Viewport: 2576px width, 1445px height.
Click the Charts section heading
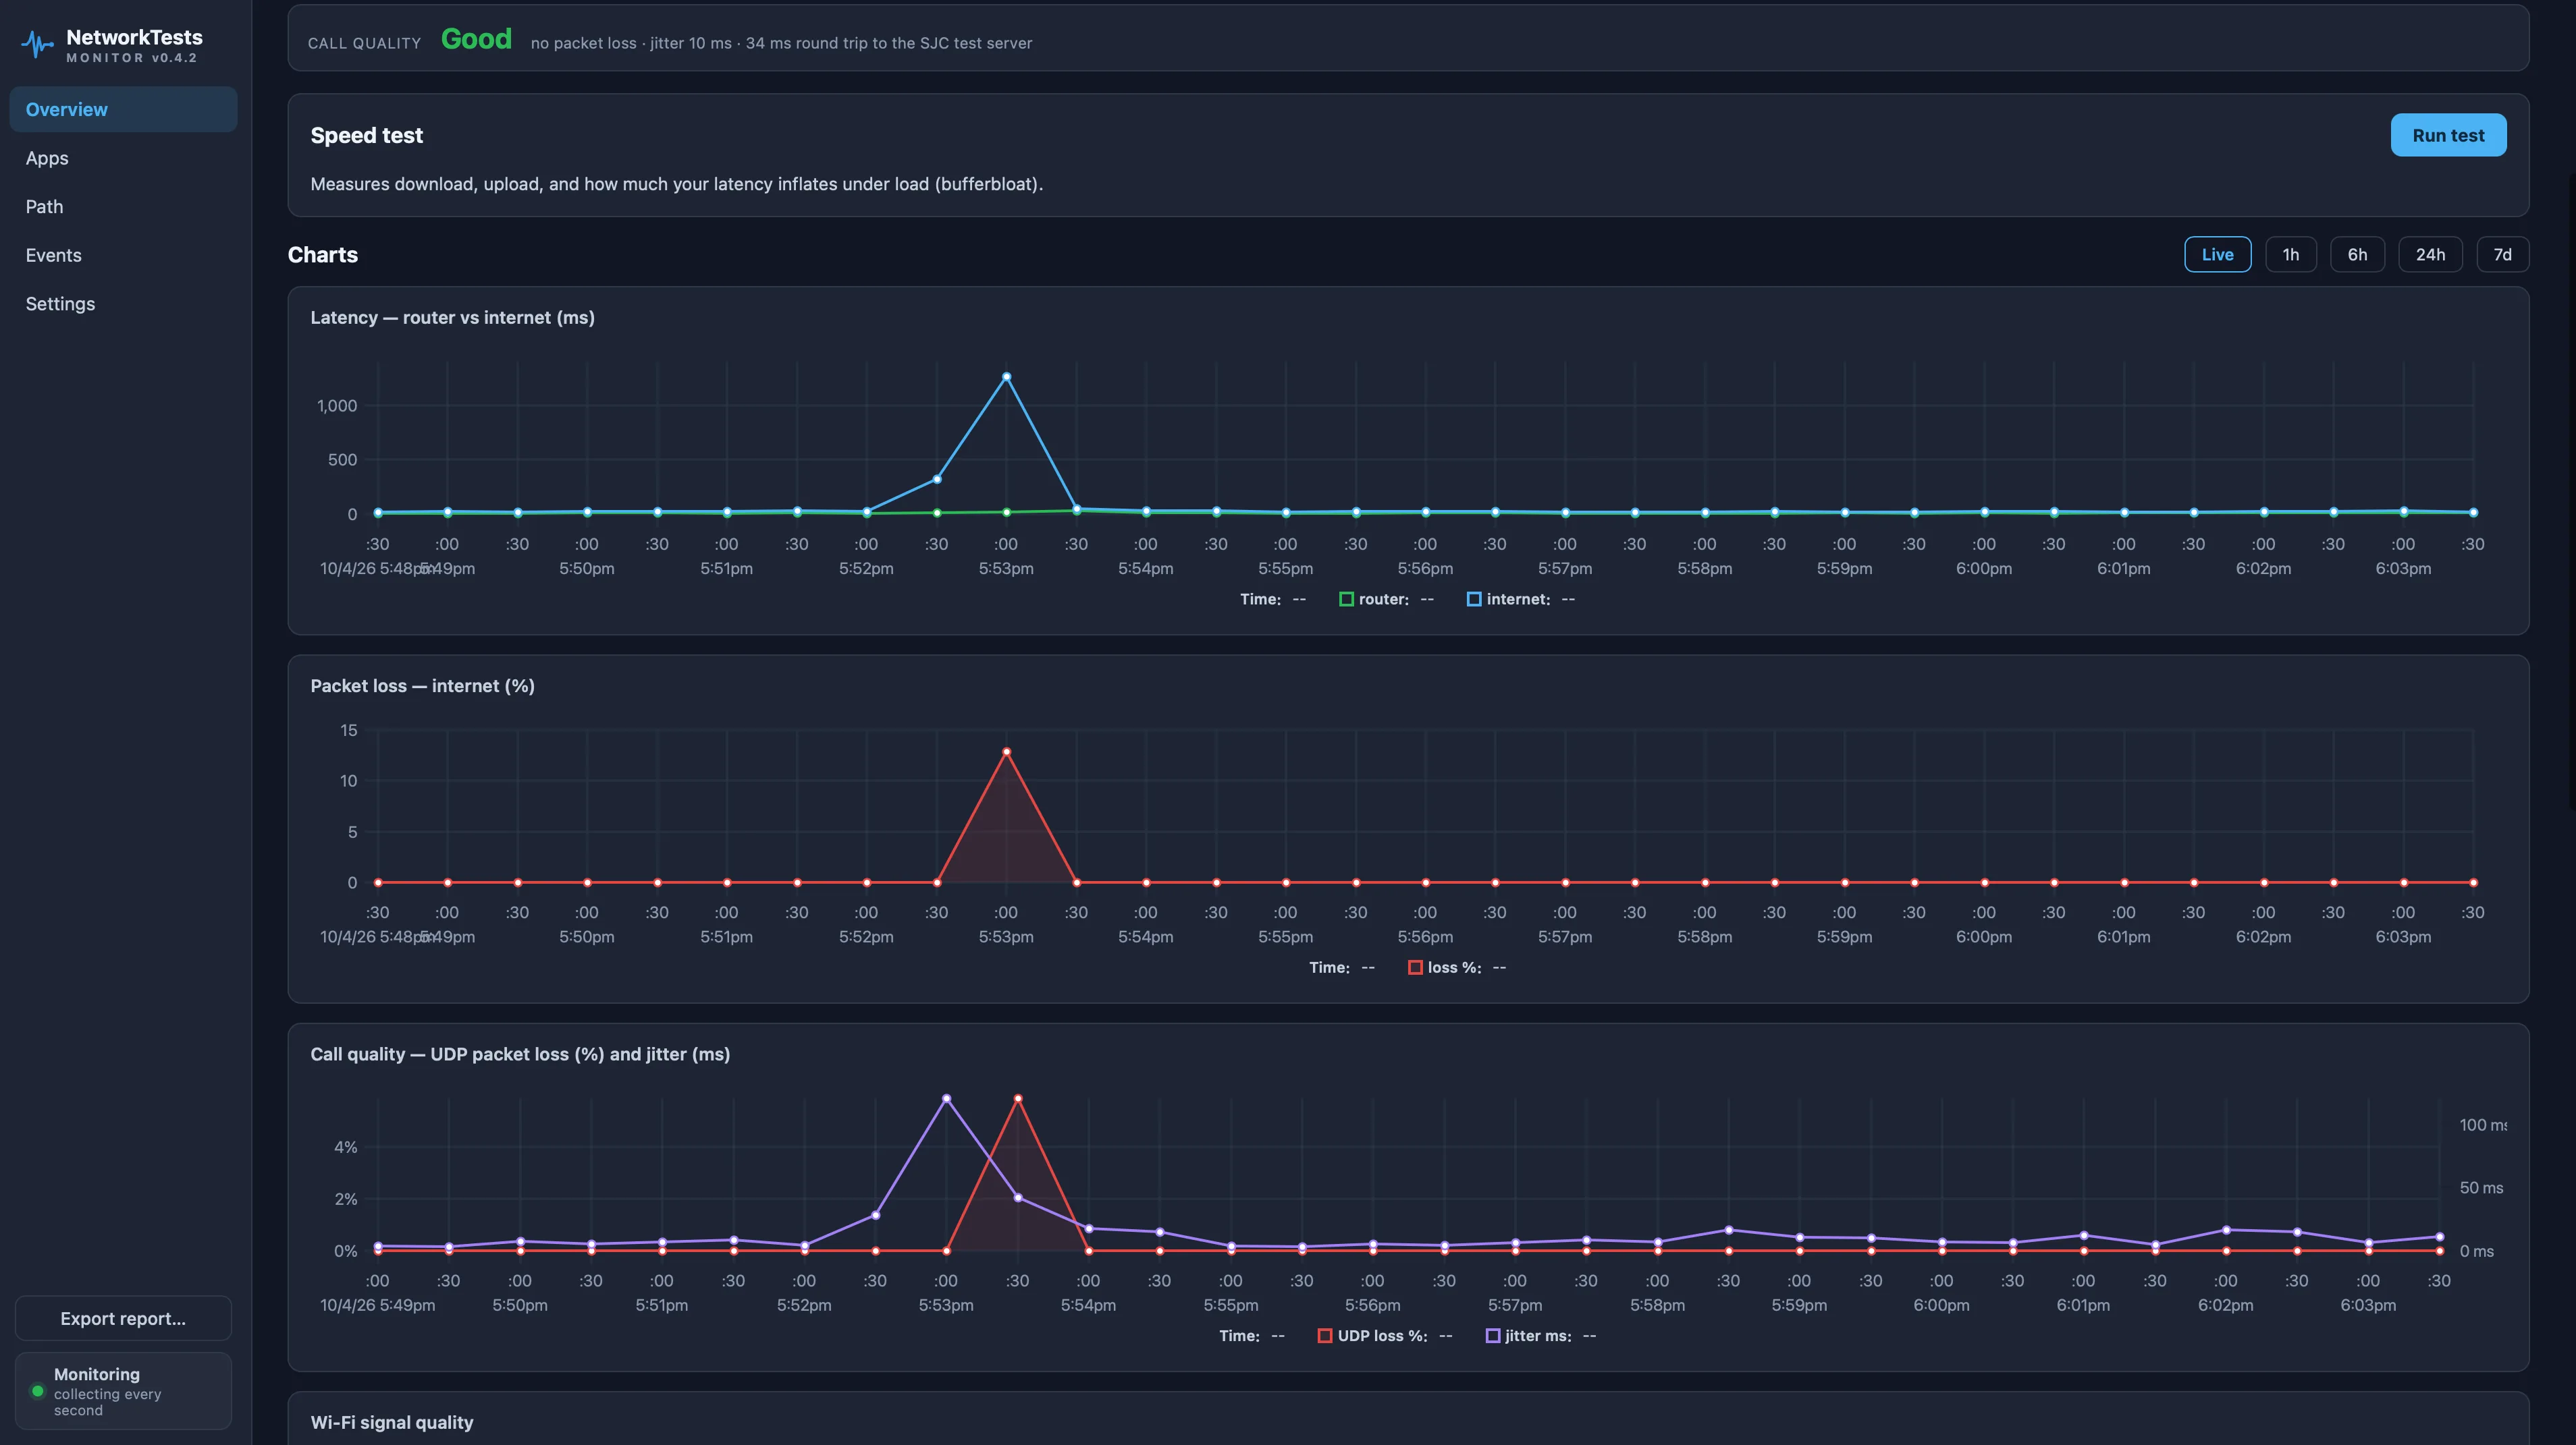(323, 255)
